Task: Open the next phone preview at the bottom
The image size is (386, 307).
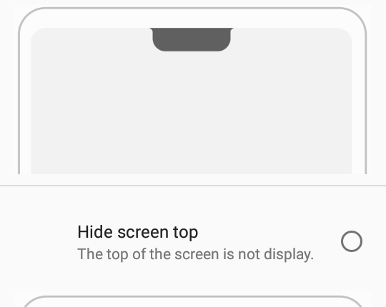Action: (x=193, y=301)
